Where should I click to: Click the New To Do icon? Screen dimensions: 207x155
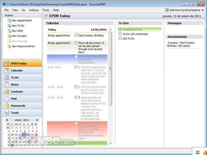[x=9, y=26]
